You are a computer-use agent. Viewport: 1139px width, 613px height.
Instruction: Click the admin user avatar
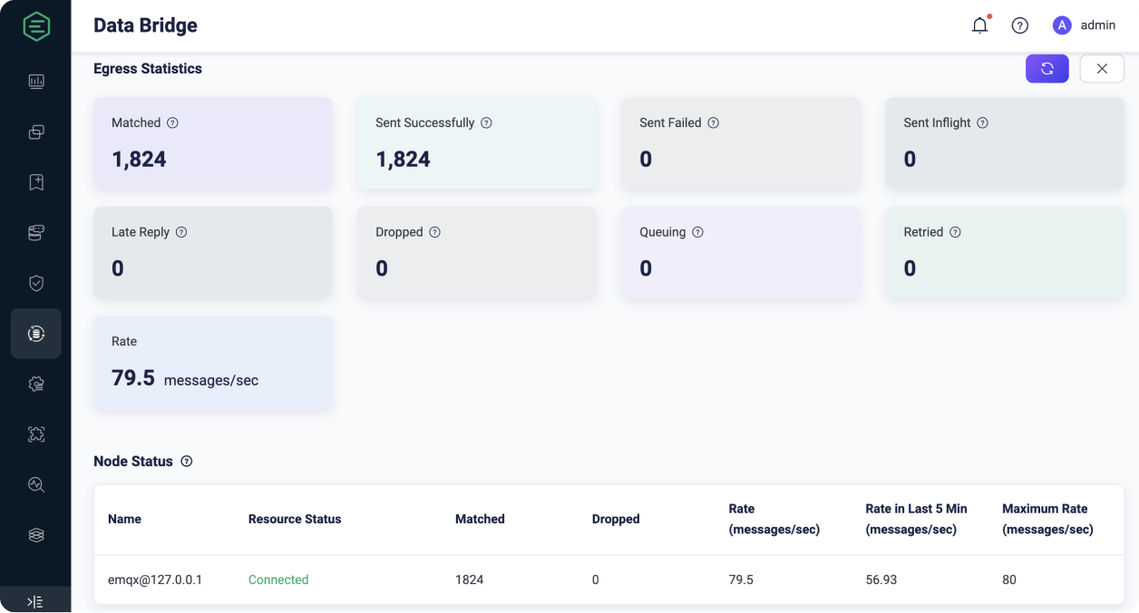[1062, 25]
